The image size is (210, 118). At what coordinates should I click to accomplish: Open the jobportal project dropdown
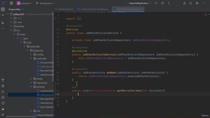pos(25,3)
